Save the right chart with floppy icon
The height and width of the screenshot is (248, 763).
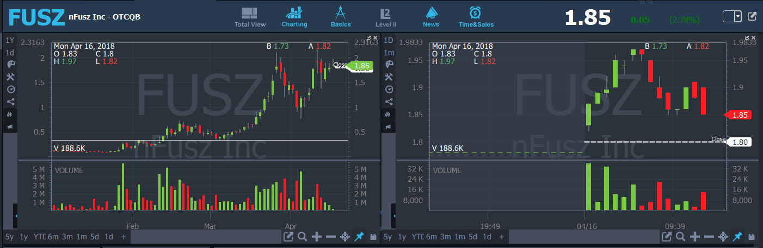(x=751, y=237)
